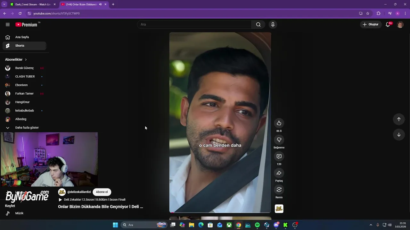Open a new browser tab
Screen dimensions: 410x230
click(x=113, y=4)
